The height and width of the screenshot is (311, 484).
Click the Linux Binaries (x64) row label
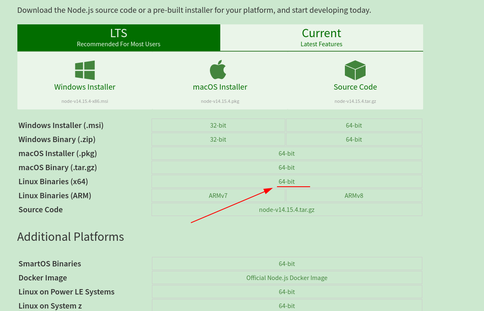point(53,181)
